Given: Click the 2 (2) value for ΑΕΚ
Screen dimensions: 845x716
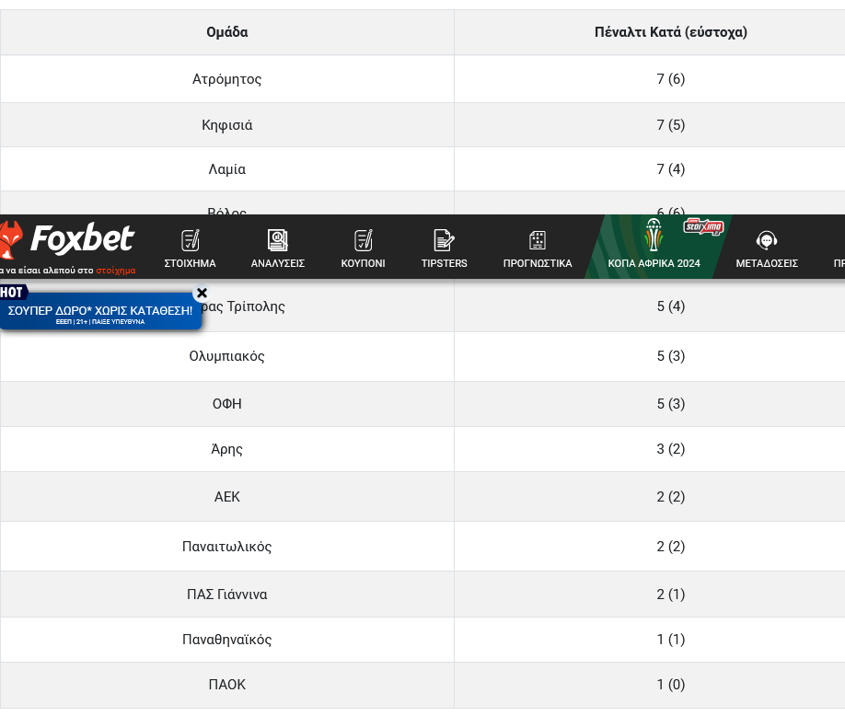Looking at the screenshot, I should (671, 497).
